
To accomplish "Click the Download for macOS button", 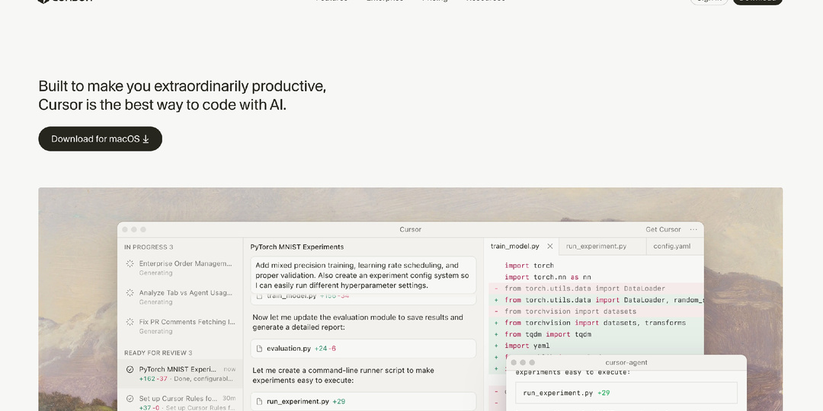I will pos(101,139).
